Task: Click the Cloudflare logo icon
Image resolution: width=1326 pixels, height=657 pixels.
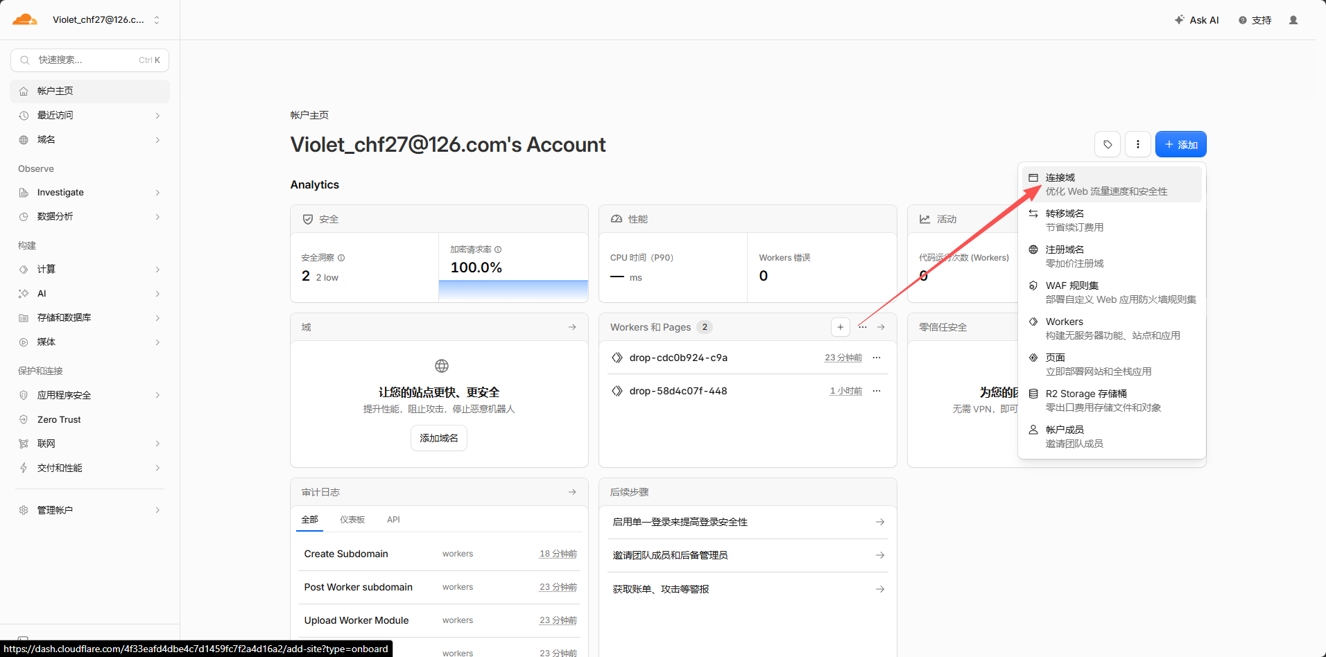Action: [x=25, y=19]
